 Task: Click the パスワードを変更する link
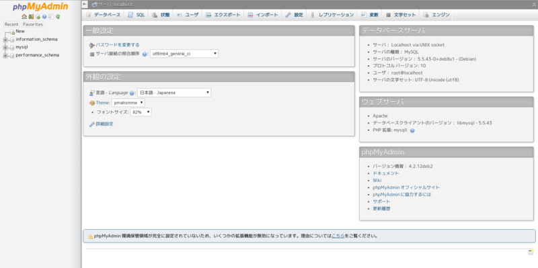[x=118, y=45]
